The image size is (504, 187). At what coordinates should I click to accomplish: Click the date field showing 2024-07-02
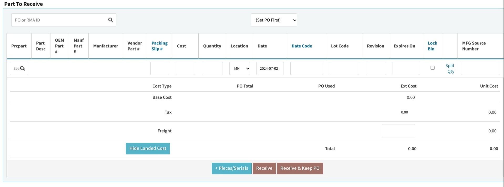pyautogui.click(x=270, y=69)
